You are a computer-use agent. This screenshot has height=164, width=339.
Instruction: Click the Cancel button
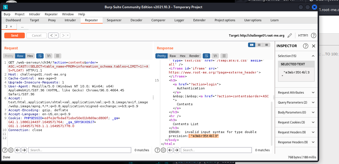tap(36, 35)
